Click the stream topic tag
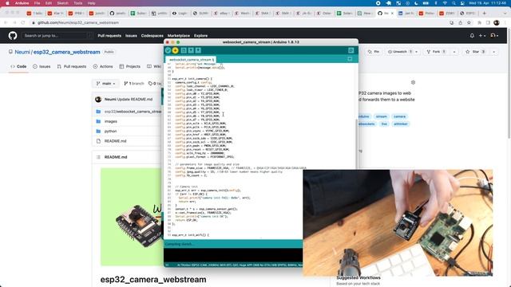The image size is (511, 287). click(382, 116)
